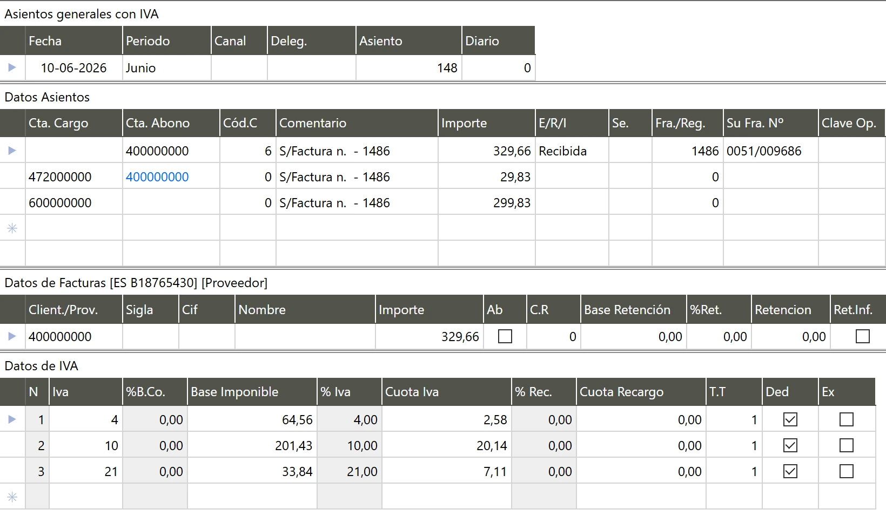Screen dimensions: 886x516
Task: Click the Importe header in Datos Asientos
Action: coord(487,123)
